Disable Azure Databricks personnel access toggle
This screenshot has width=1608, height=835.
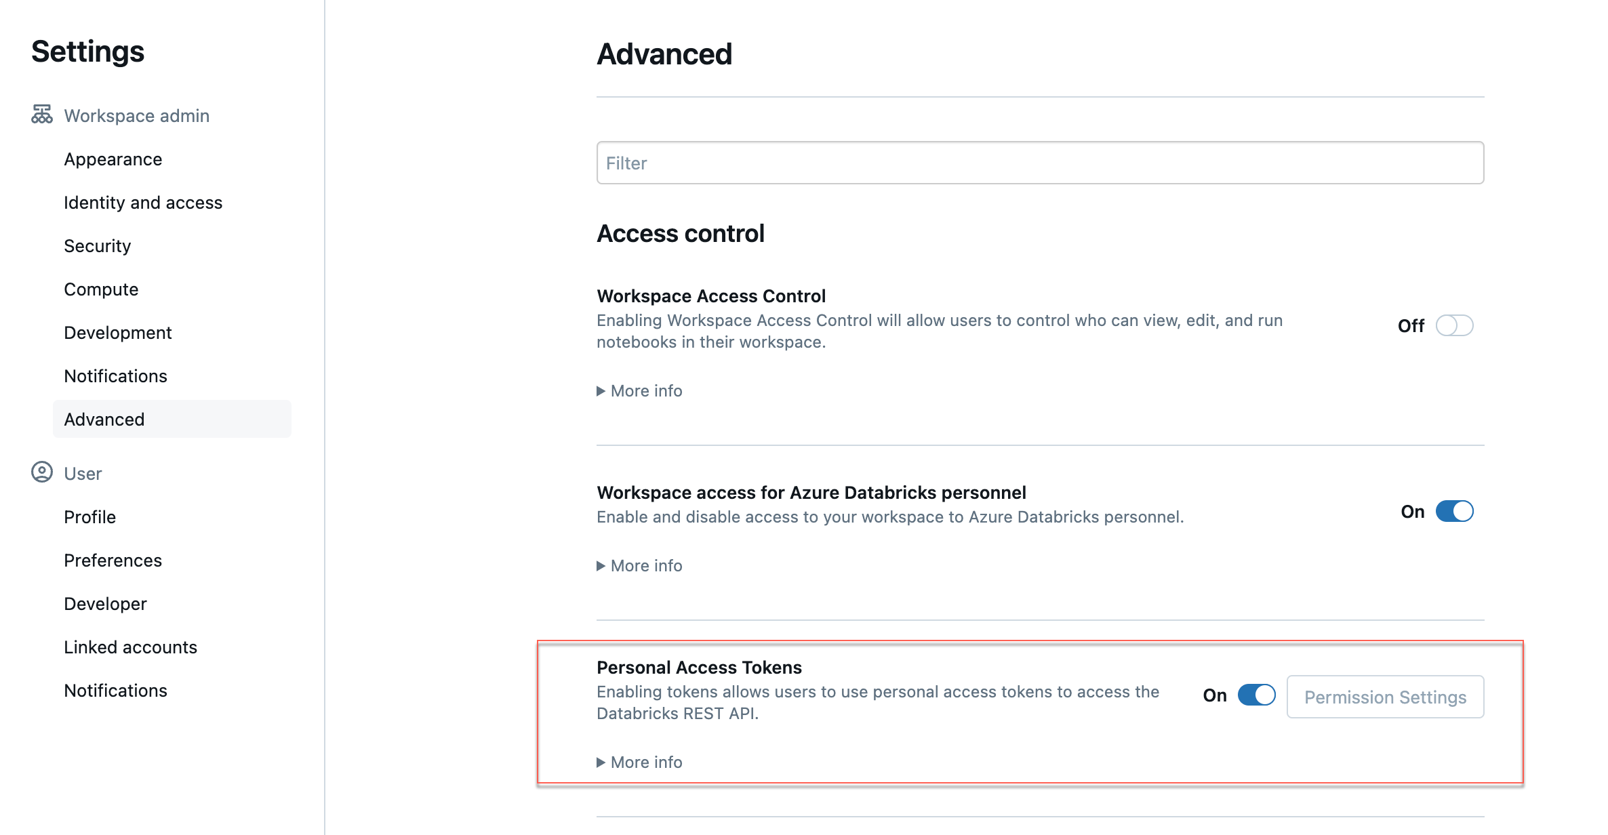(1454, 511)
